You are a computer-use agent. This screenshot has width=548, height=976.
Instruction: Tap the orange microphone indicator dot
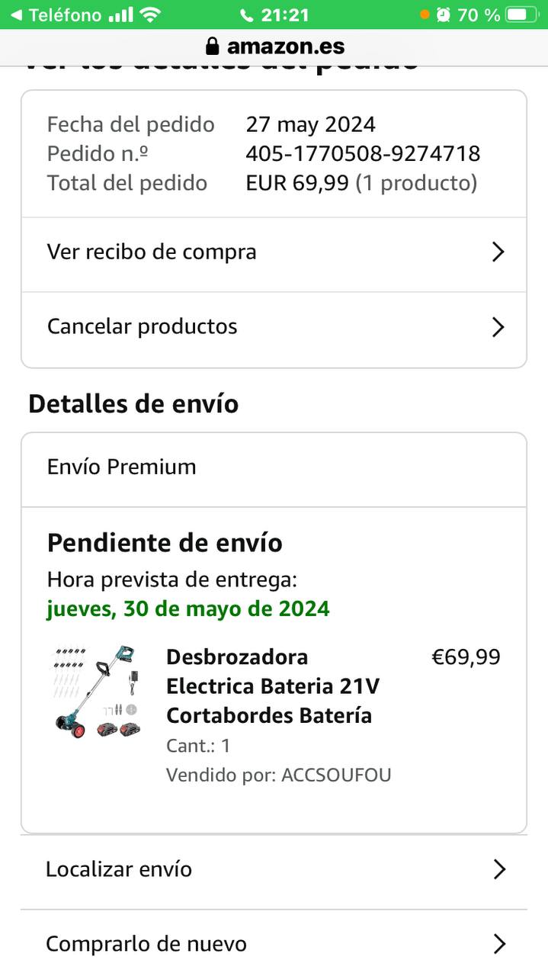pyautogui.click(x=425, y=14)
